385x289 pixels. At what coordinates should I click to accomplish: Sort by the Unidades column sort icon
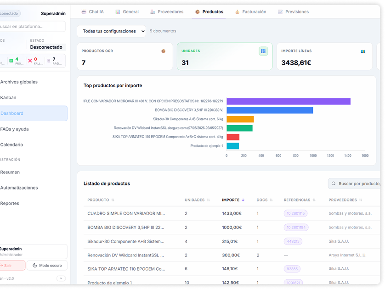[x=209, y=200]
